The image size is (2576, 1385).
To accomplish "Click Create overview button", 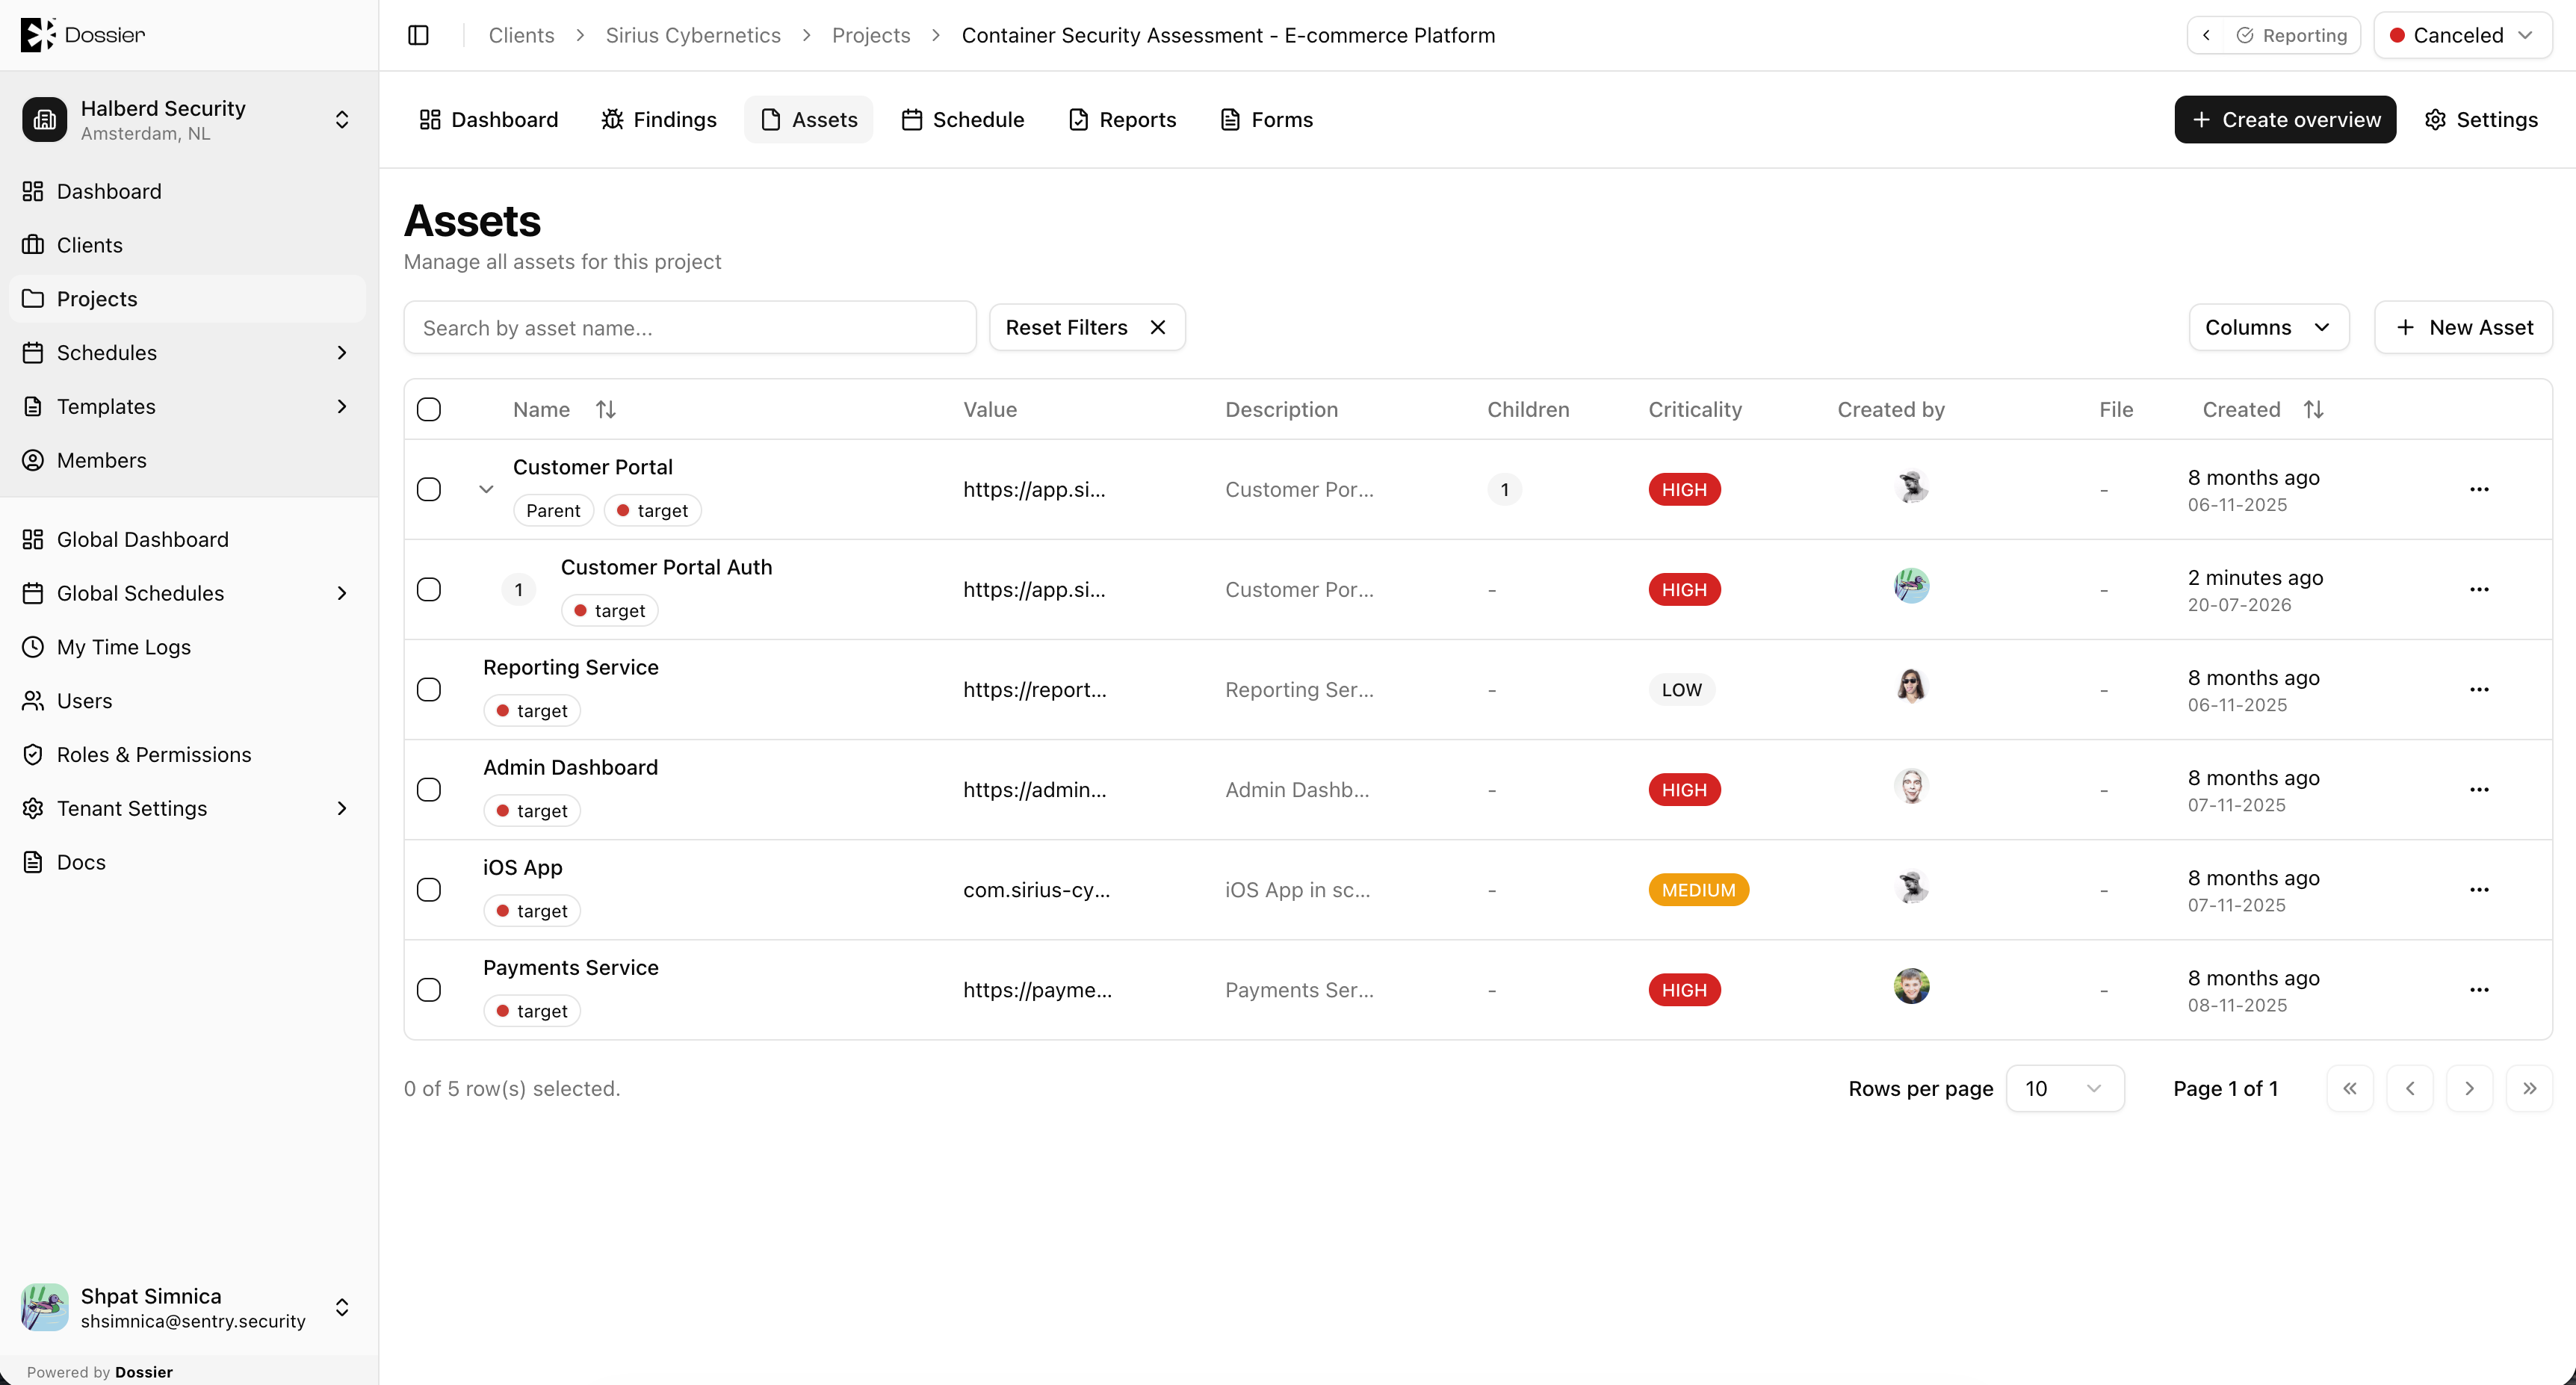I will pyautogui.click(x=2285, y=120).
